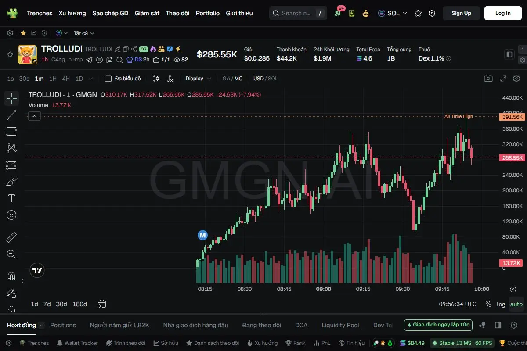Expand the Hoạt động tab dropdown
The height and width of the screenshot is (351, 527).
tap(41, 325)
